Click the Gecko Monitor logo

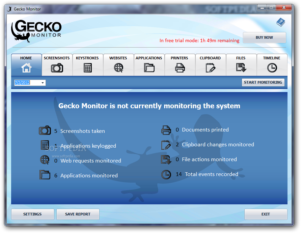coord(36,31)
